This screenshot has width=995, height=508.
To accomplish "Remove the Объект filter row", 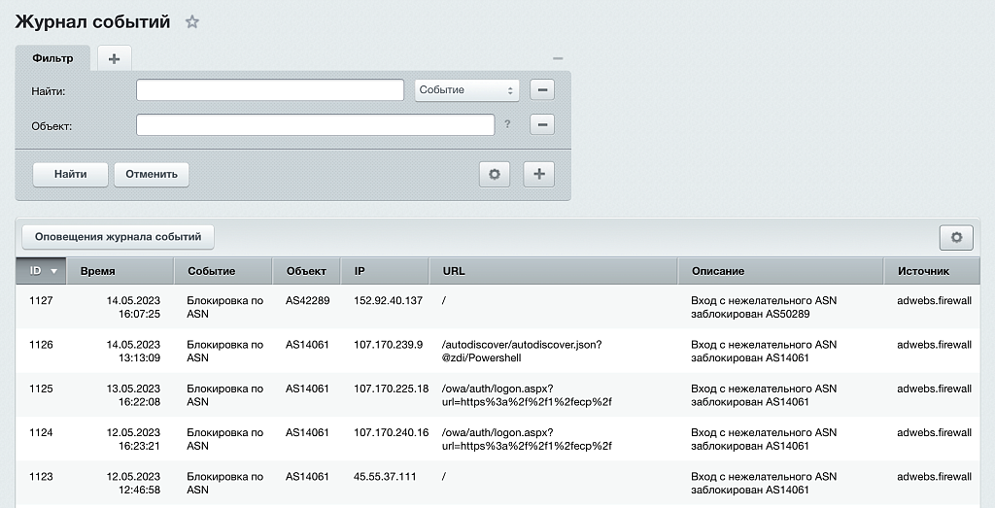I will [542, 125].
